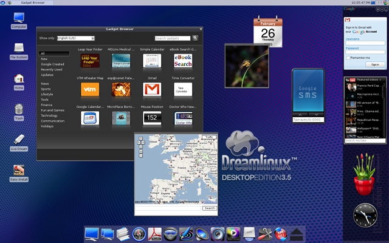Launch the camera lens icon in dock
This screenshot has height=243, width=389.
click(170, 234)
